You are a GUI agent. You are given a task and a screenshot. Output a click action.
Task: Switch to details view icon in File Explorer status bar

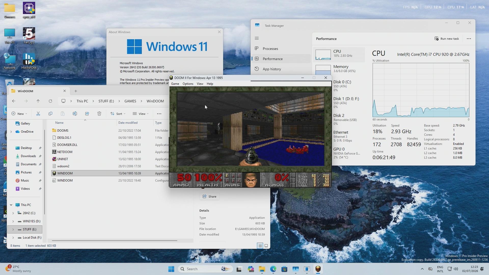pyautogui.click(x=260, y=246)
